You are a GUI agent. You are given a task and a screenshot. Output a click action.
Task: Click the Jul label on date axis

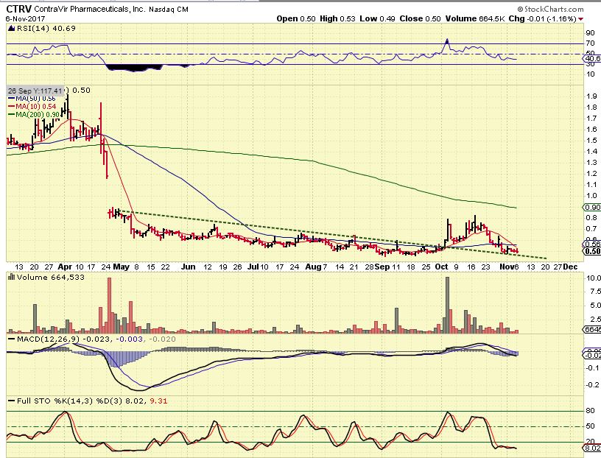(253, 267)
